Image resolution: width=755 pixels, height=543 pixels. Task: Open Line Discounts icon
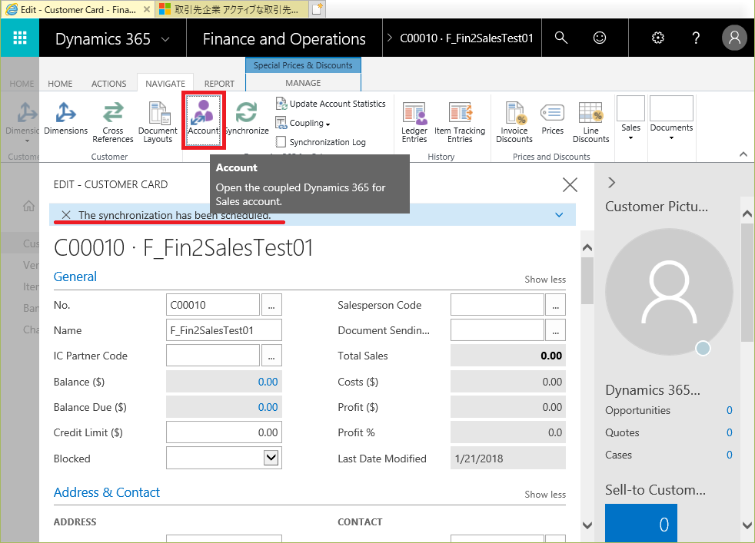click(590, 122)
